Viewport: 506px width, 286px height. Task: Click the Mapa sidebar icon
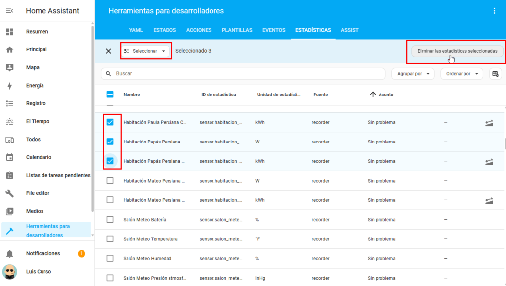[x=10, y=68]
